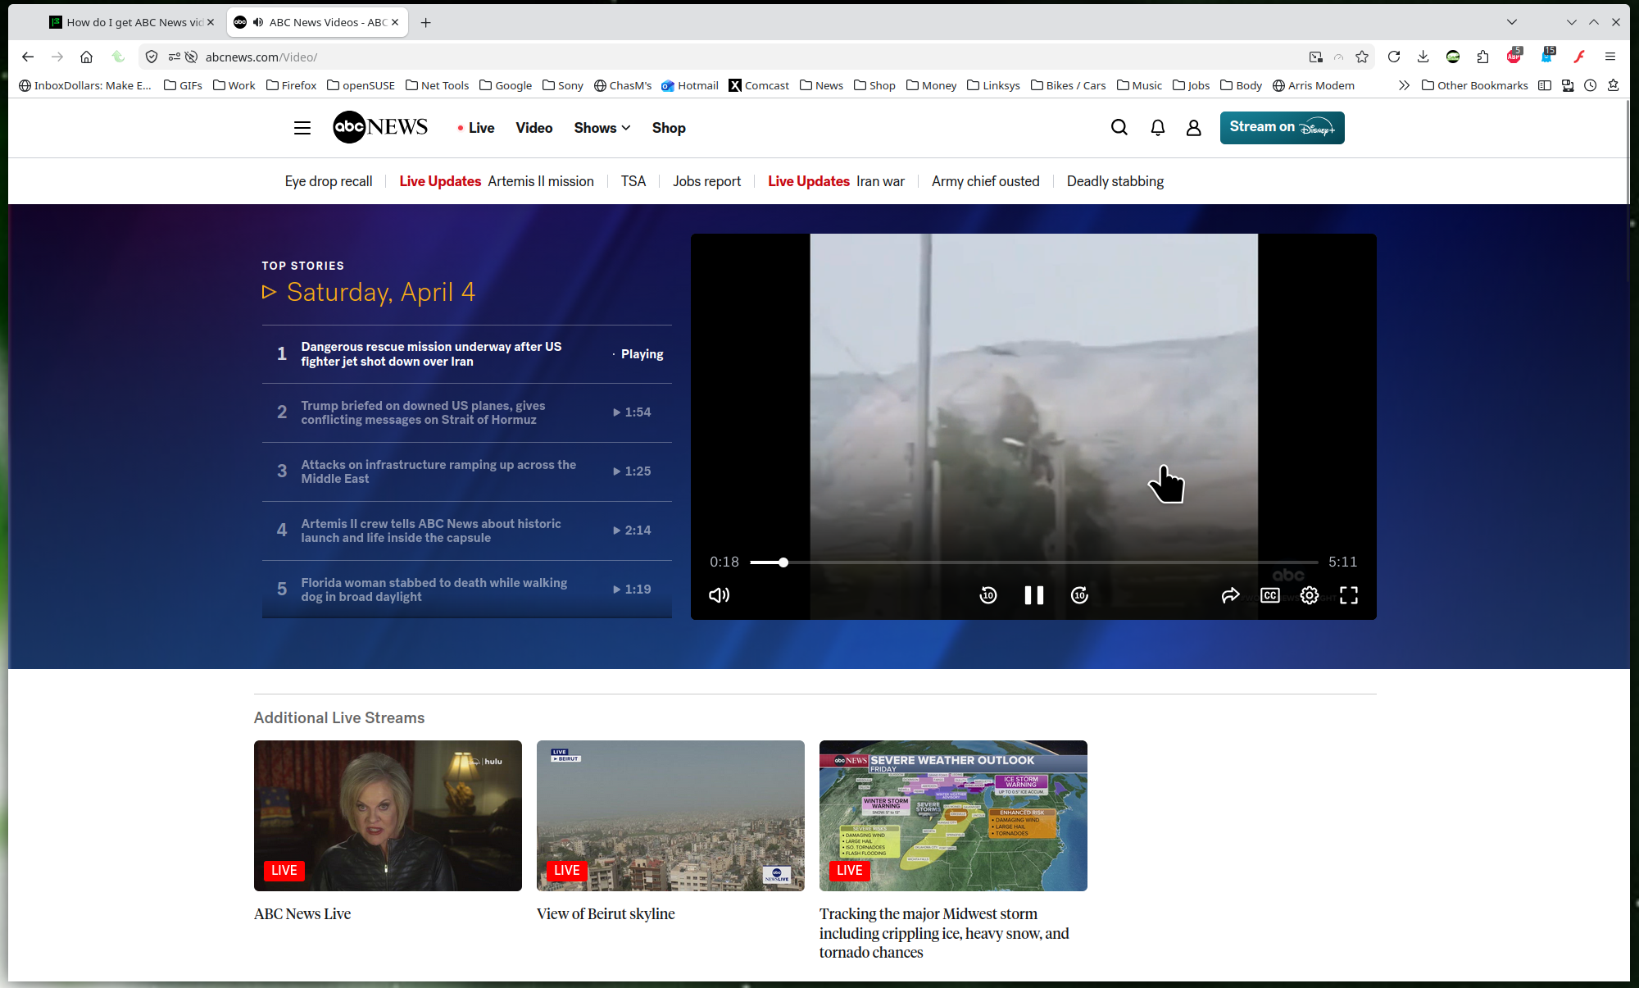Open the list all tabs dropdown arrow
This screenshot has height=988, width=1639.
coord(1512,22)
